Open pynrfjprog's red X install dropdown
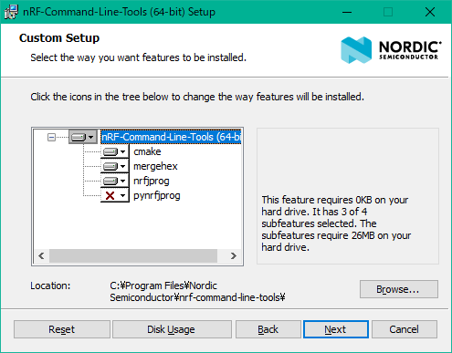452x353 pixels. click(115, 195)
